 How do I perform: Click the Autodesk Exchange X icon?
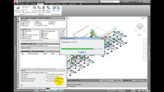click(137, 2)
